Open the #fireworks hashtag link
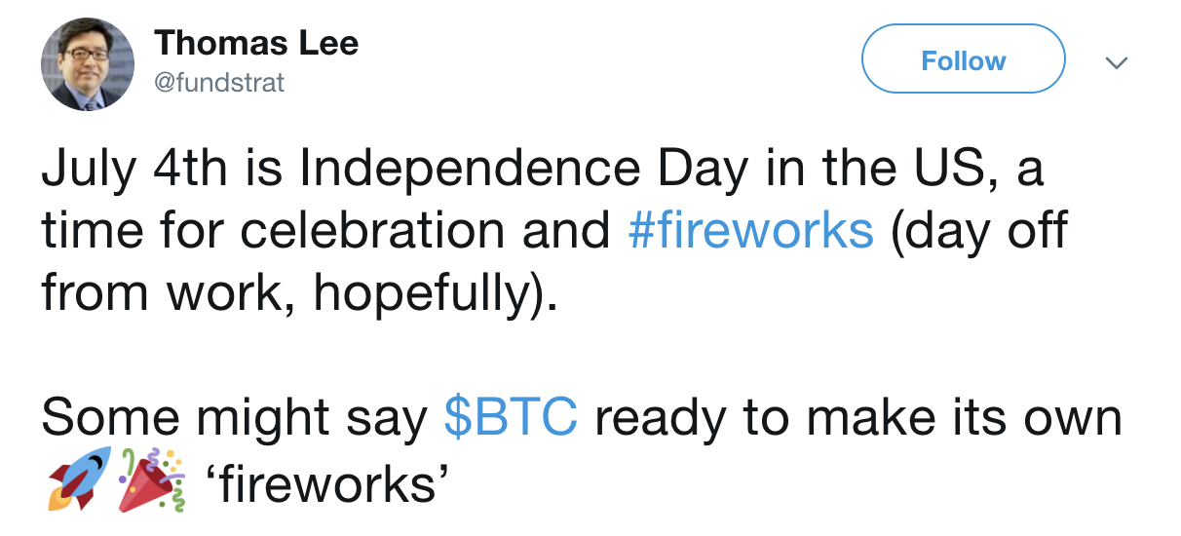 coord(751,230)
